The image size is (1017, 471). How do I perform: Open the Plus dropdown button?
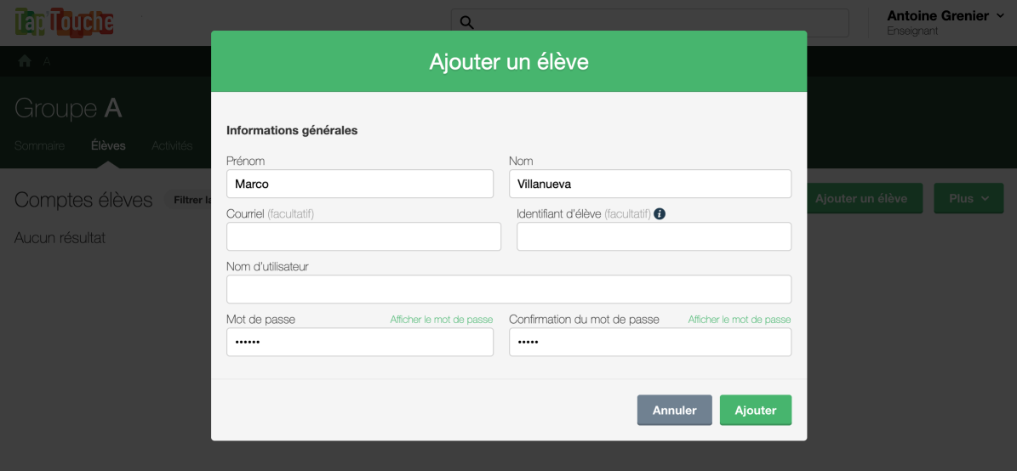(x=968, y=198)
